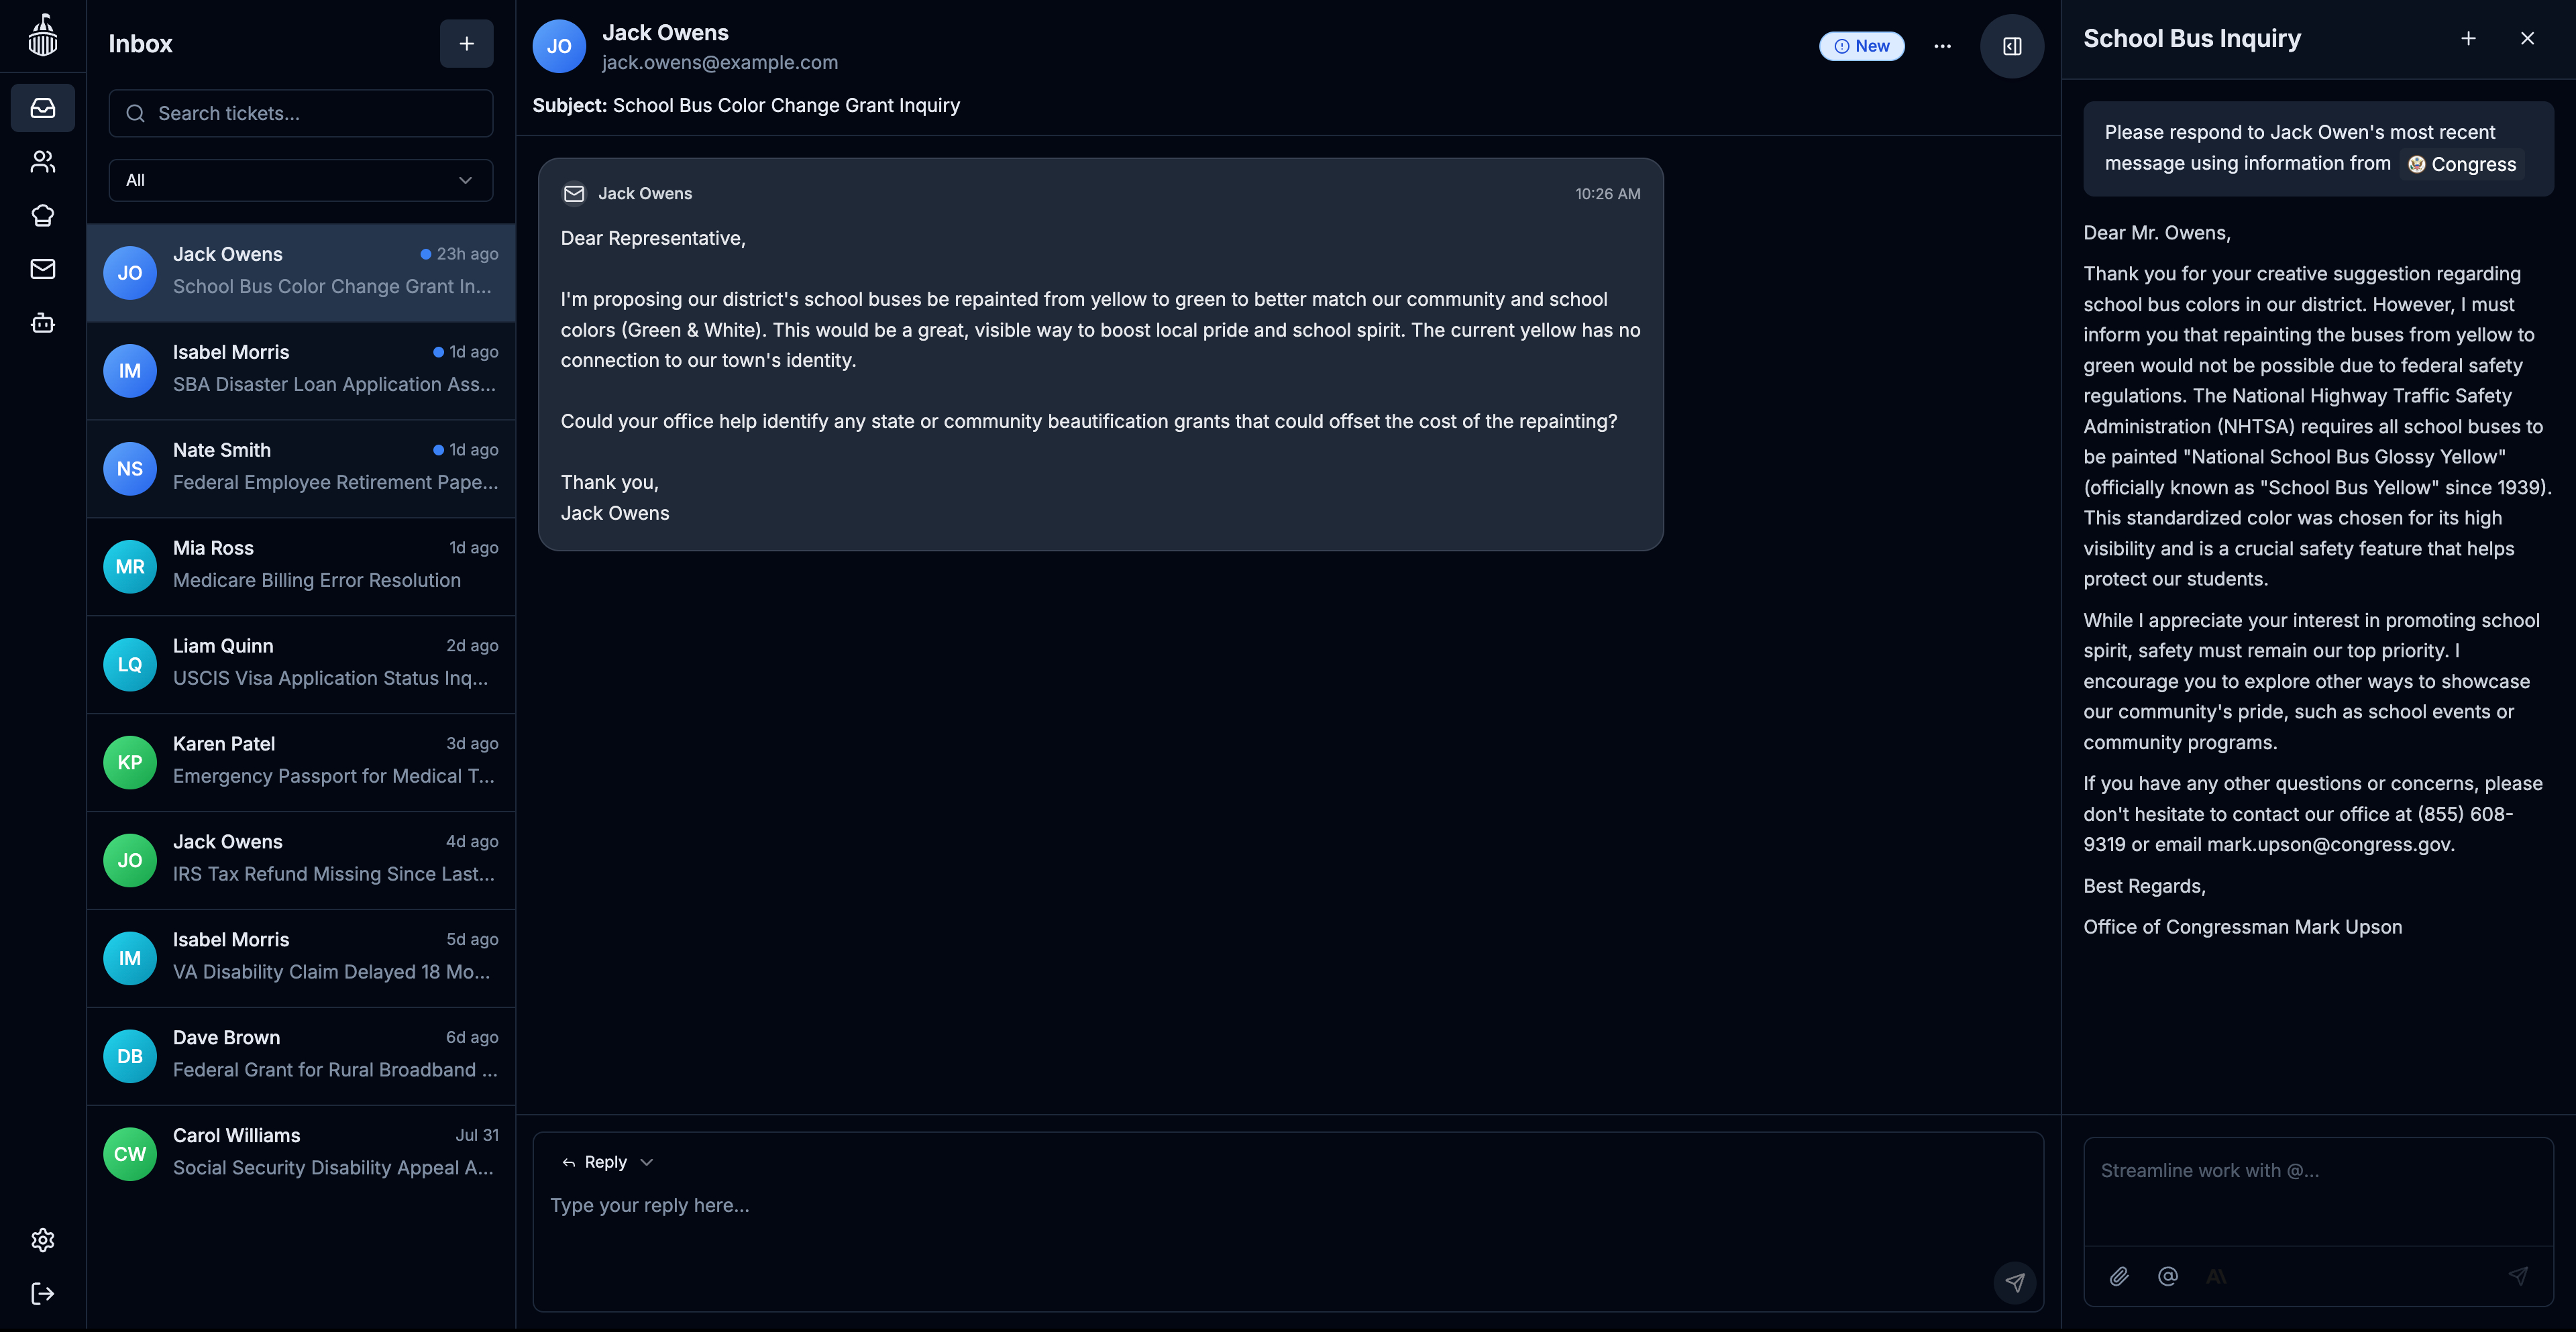Click the logout icon at bottom left
Screen dimensions: 2576x1332
click(43, 1294)
